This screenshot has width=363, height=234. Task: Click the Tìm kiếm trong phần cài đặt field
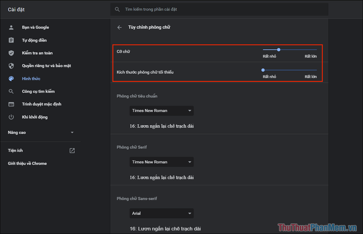click(x=219, y=9)
